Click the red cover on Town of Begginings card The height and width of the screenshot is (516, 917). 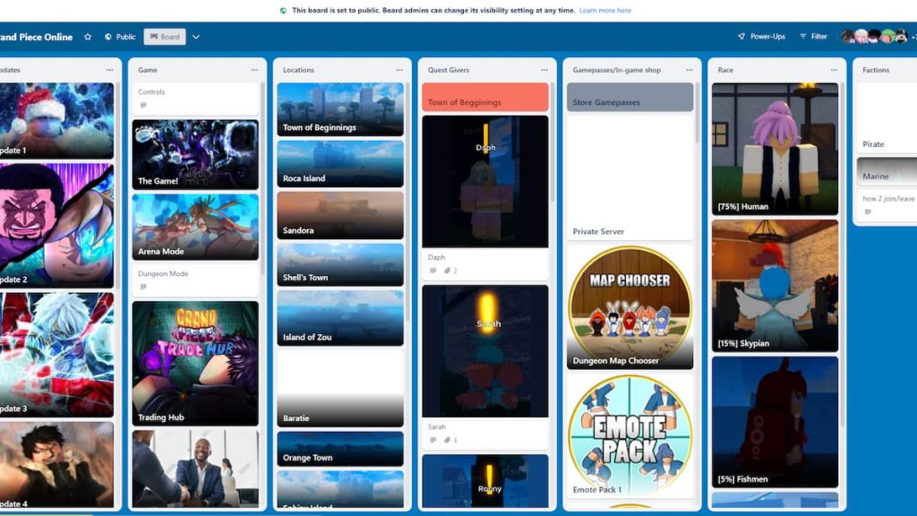pyautogui.click(x=484, y=99)
